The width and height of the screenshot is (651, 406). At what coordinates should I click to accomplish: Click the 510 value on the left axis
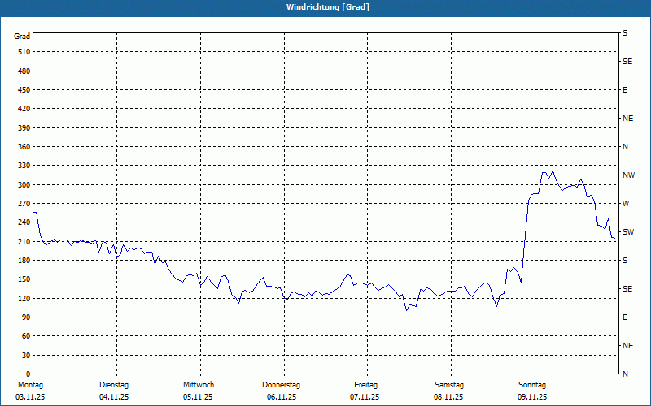click(x=24, y=52)
